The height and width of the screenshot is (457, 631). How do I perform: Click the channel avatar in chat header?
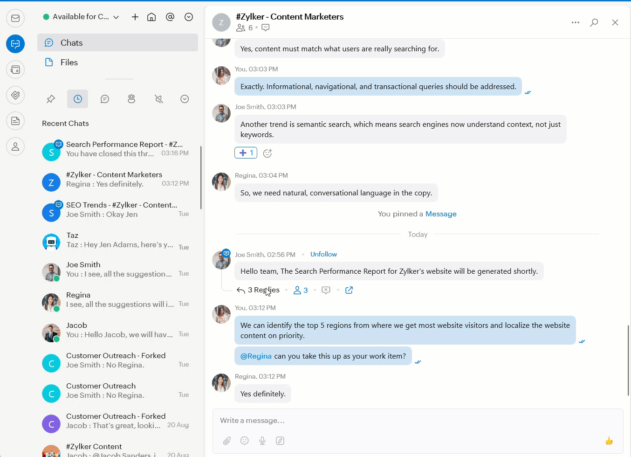(x=221, y=22)
